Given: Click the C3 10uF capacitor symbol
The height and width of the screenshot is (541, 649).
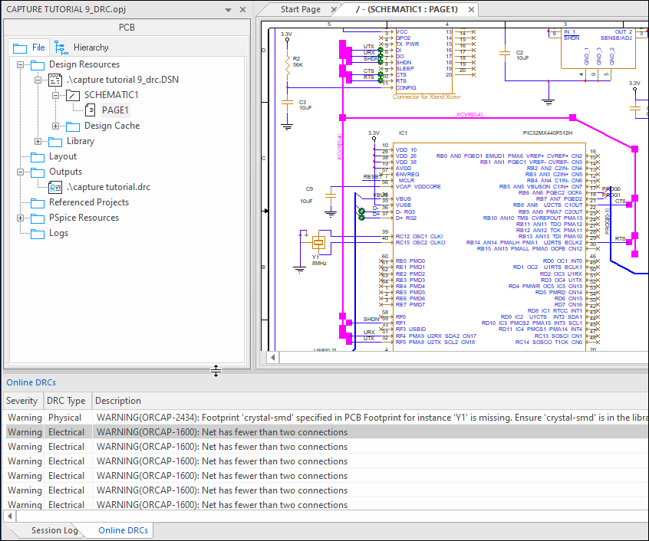Looking at the screenshot, I should click(x=287, y=104).
